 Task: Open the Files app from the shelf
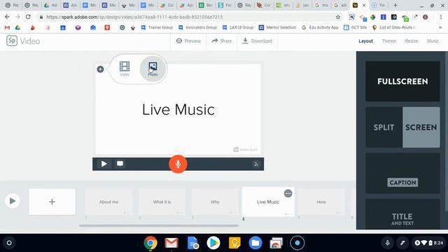[x=255, y=243]
